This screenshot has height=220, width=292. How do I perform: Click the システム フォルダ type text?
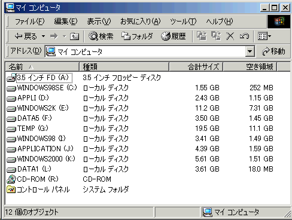tap(106, 190)
